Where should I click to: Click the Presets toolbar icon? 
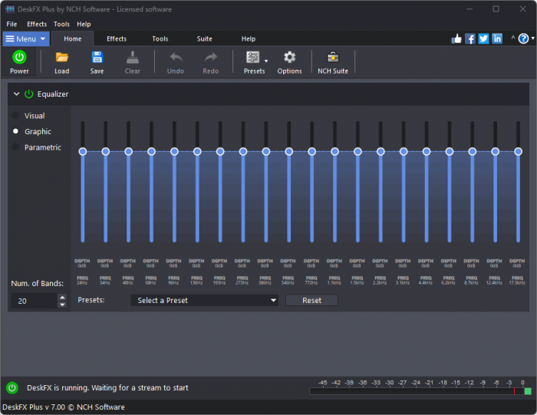coord(252,58)
